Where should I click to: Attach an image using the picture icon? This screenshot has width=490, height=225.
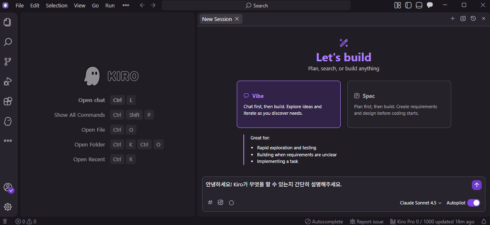221,202
